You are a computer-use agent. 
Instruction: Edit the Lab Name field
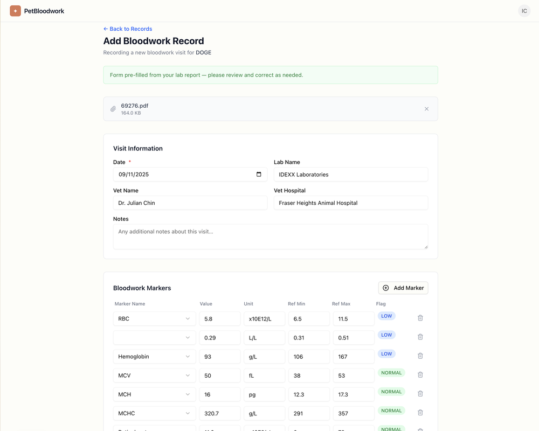tap(351, 174)
